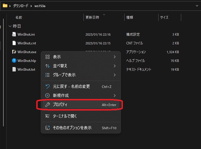Viewport: 201px width, 149px height.
Task: Click the WinShot.cnt blank file icon
Action: coord(14,43)
